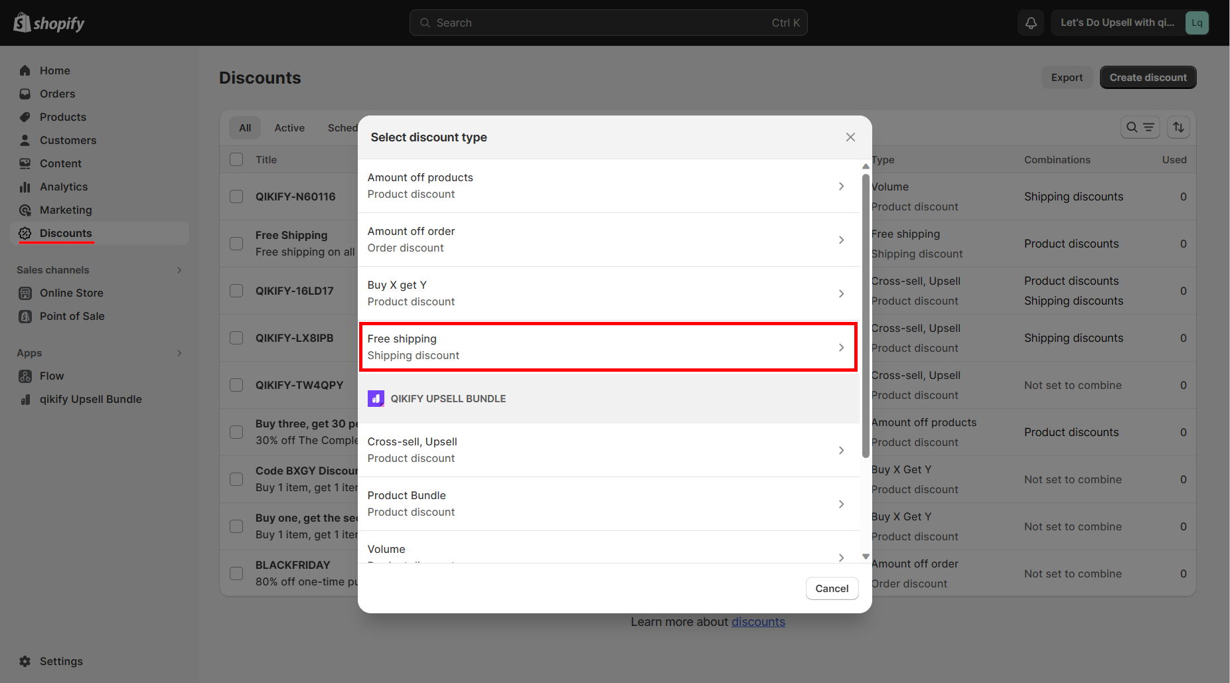Click the Shopify logo
Viewport: 1230px width, 683px height.
click(x=49, y=23)
